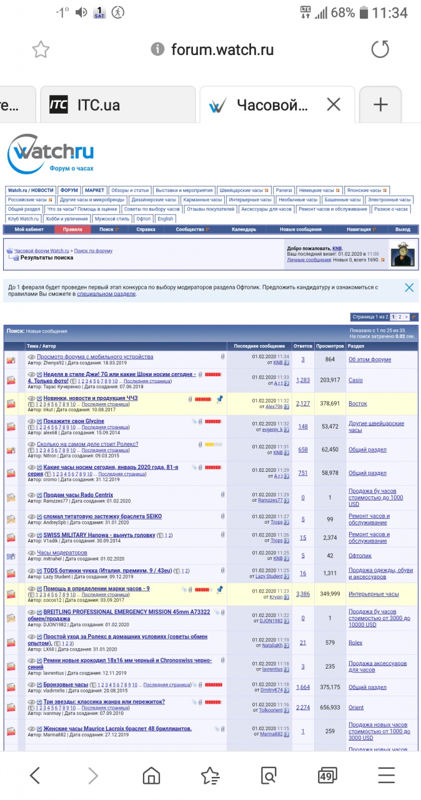The width and height of the screenshot is (421, 800).
Task: Open a new tab with the plus button
Action: tap(380, 105)
